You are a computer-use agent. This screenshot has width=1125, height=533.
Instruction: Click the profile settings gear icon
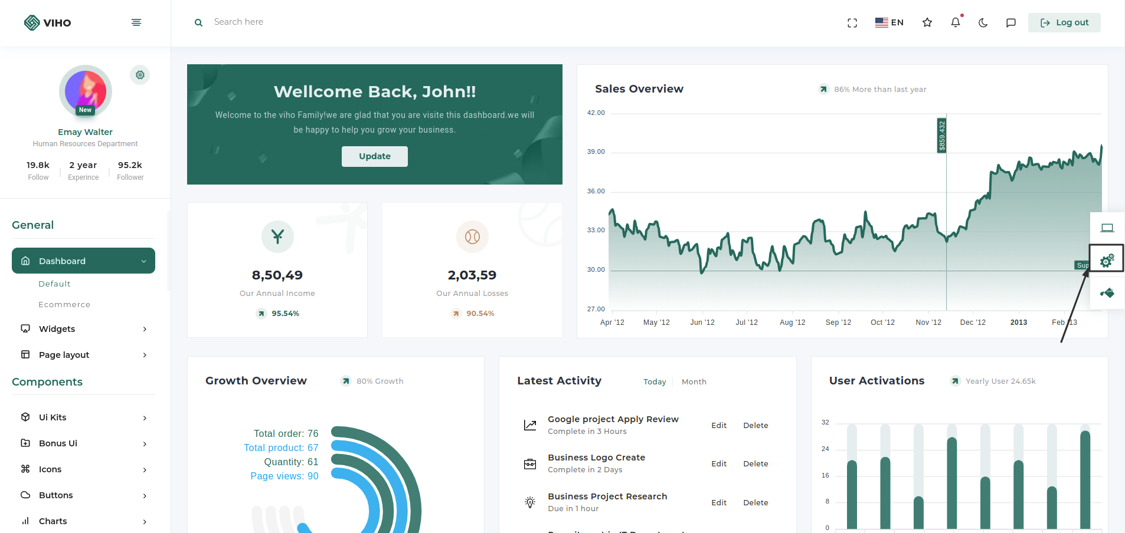140,75
